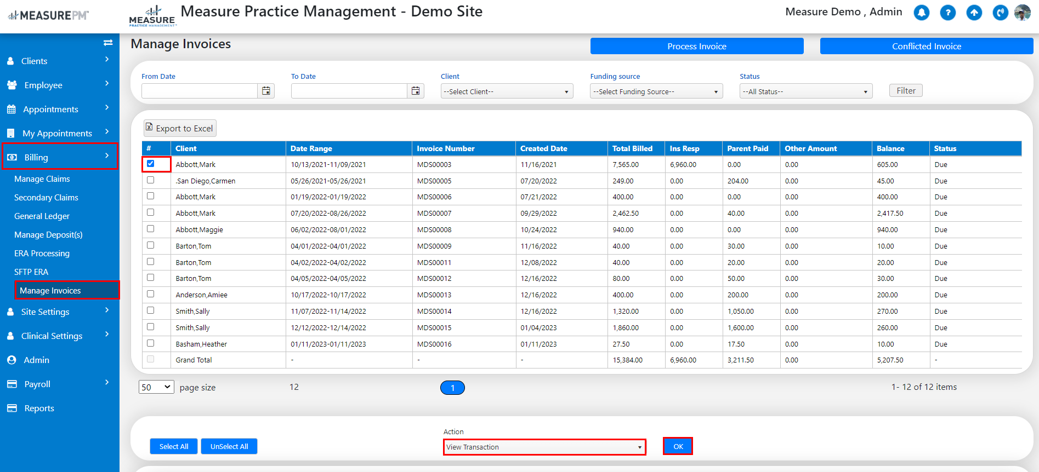The height and width of the screenshot is (472, 1039).
Task: Click the Billing money icon in sidebar
Action: click(x=12, y=158)
